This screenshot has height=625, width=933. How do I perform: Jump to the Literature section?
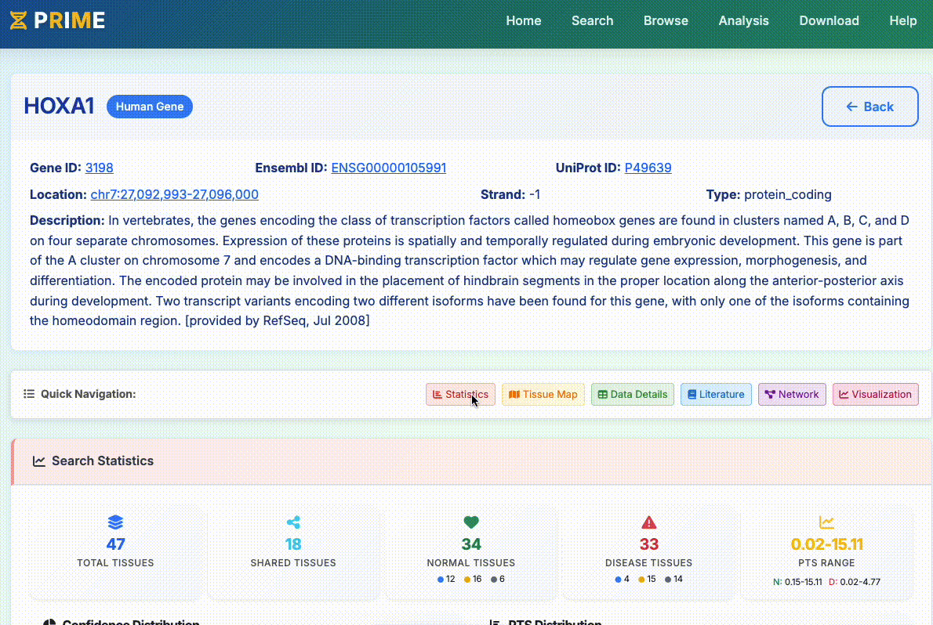(x=716, y=395)
